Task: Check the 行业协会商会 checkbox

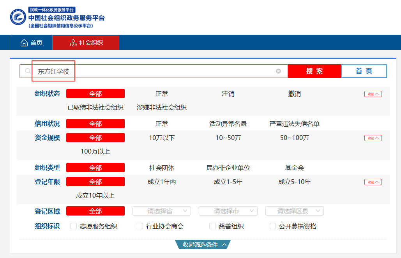Action: (139, 226)
